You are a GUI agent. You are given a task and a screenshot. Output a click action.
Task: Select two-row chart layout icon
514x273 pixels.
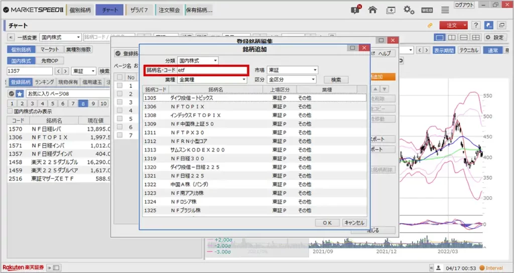pos(463,37)
